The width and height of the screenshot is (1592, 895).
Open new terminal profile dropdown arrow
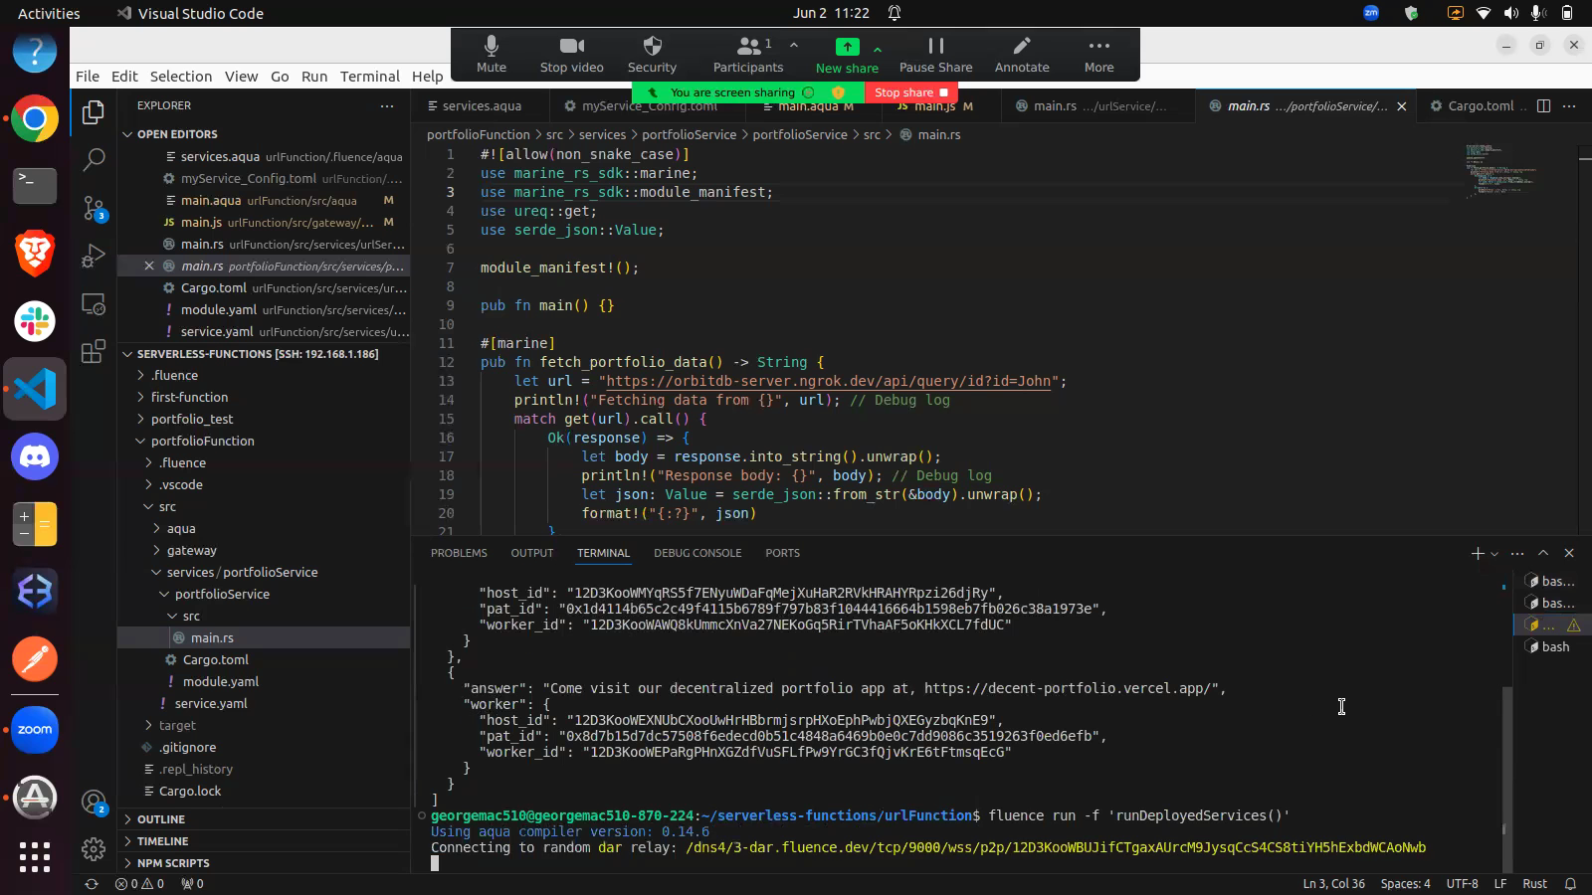1494,554
